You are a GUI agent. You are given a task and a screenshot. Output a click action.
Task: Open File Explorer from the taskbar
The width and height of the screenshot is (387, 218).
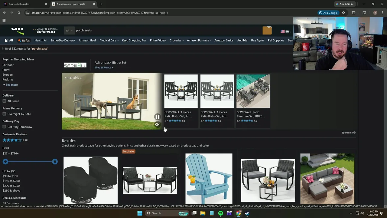(x=203, y=213)
